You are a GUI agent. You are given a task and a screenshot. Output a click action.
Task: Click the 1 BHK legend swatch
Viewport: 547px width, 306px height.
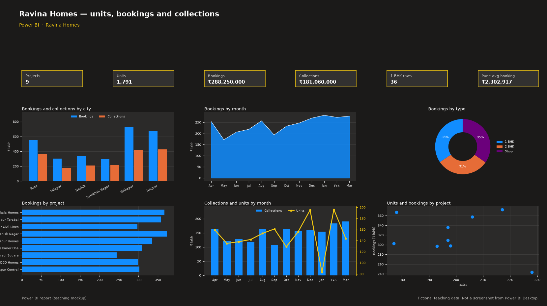point(500,142)
